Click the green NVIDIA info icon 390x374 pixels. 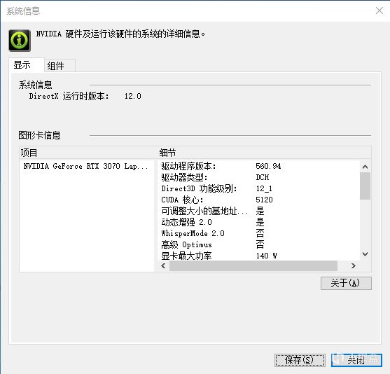(20, 41)
